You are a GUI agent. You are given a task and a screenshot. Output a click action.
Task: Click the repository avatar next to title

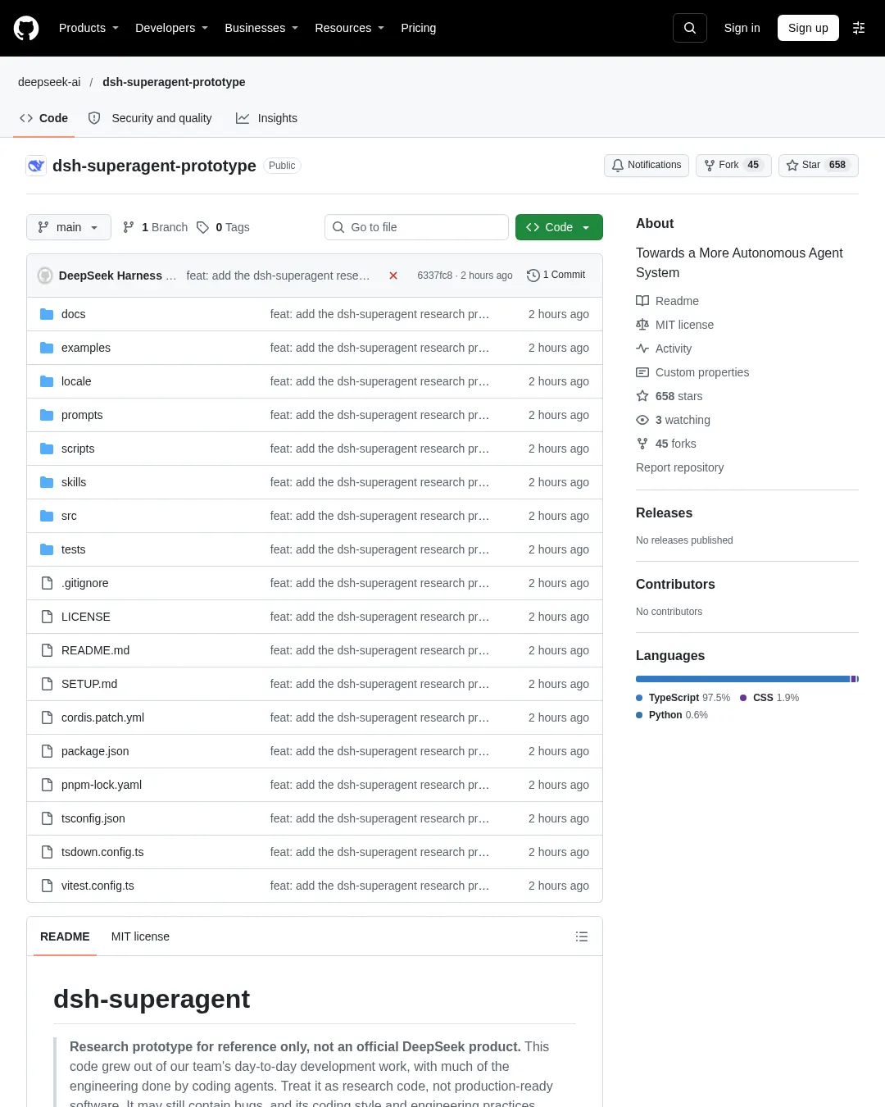pos(36,166)
